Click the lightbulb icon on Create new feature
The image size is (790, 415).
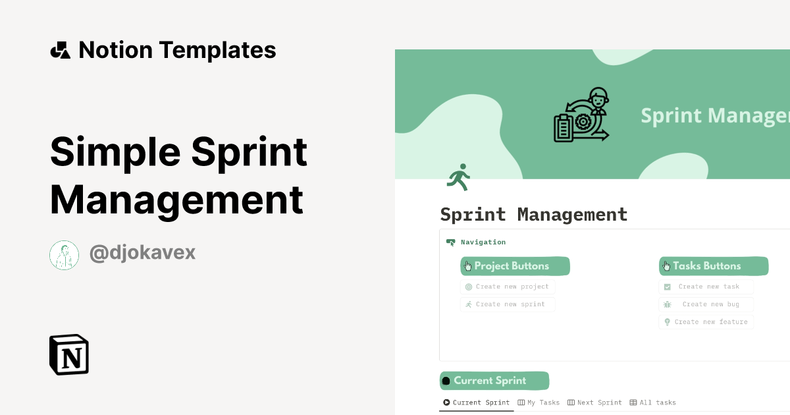[666, 321]
